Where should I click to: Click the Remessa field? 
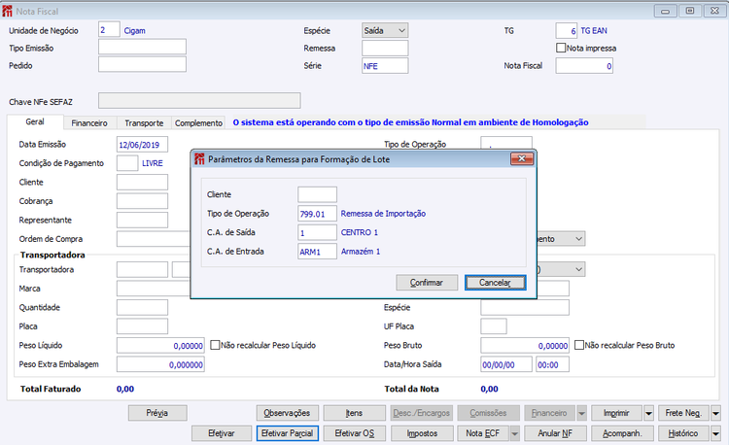[x=385, y=48]
